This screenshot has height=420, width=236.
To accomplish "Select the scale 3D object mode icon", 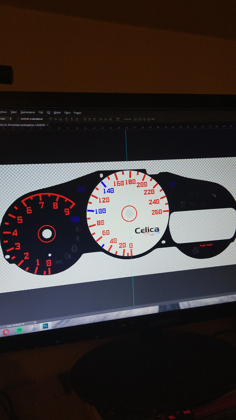I will coord(153,119).
